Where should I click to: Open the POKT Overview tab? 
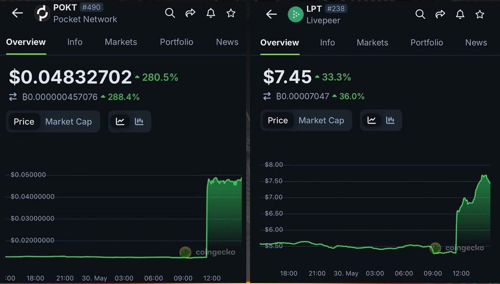26,42
